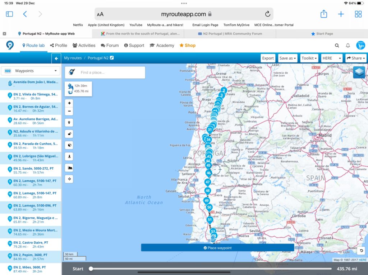Click the route progress slider handle
368x275 pixels.
(x=91, y=269)
